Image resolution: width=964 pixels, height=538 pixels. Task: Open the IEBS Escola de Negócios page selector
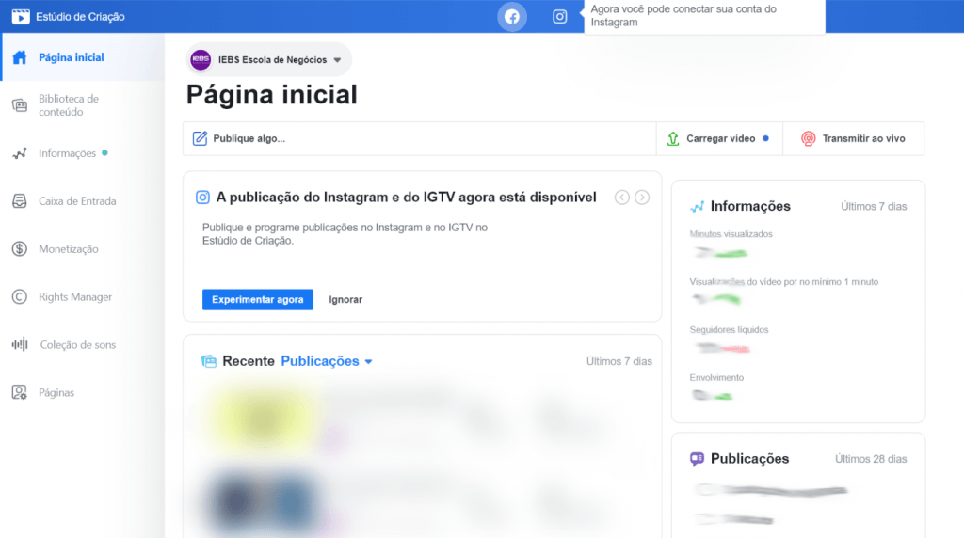point(269,59)
